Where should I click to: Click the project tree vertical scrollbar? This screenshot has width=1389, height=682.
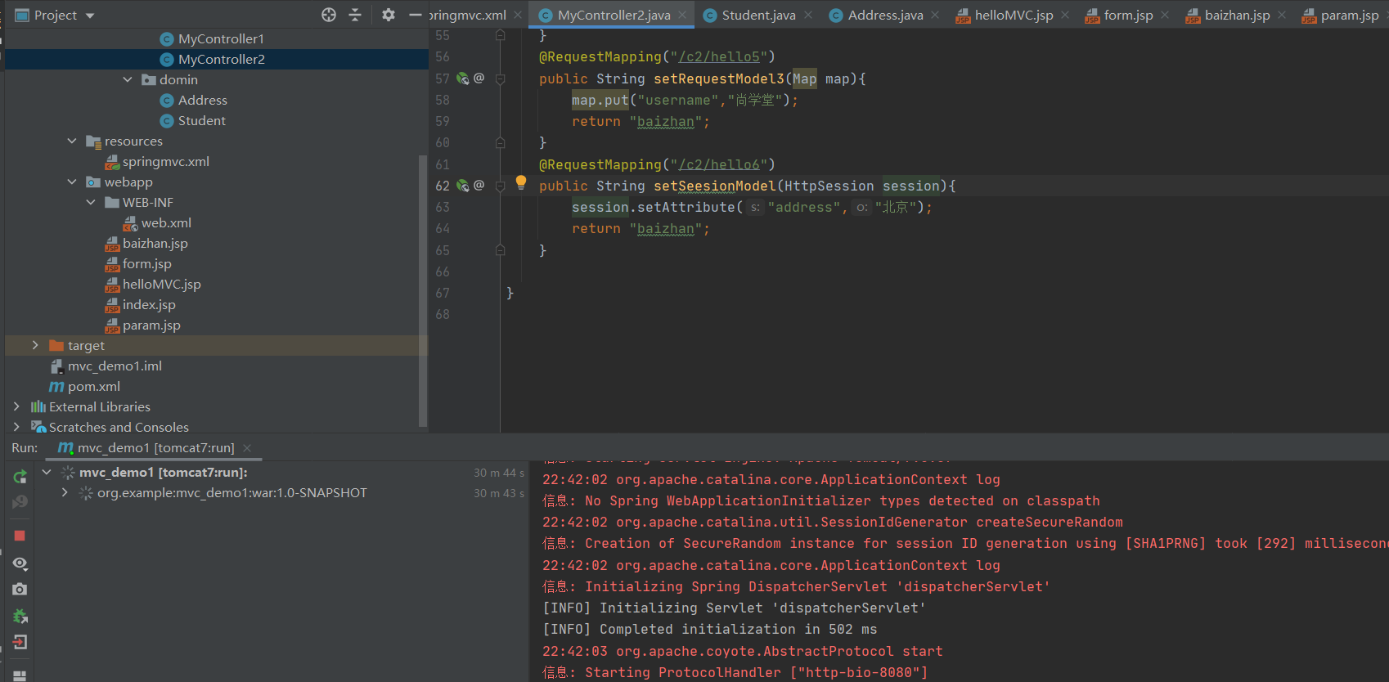coord(423,290)
